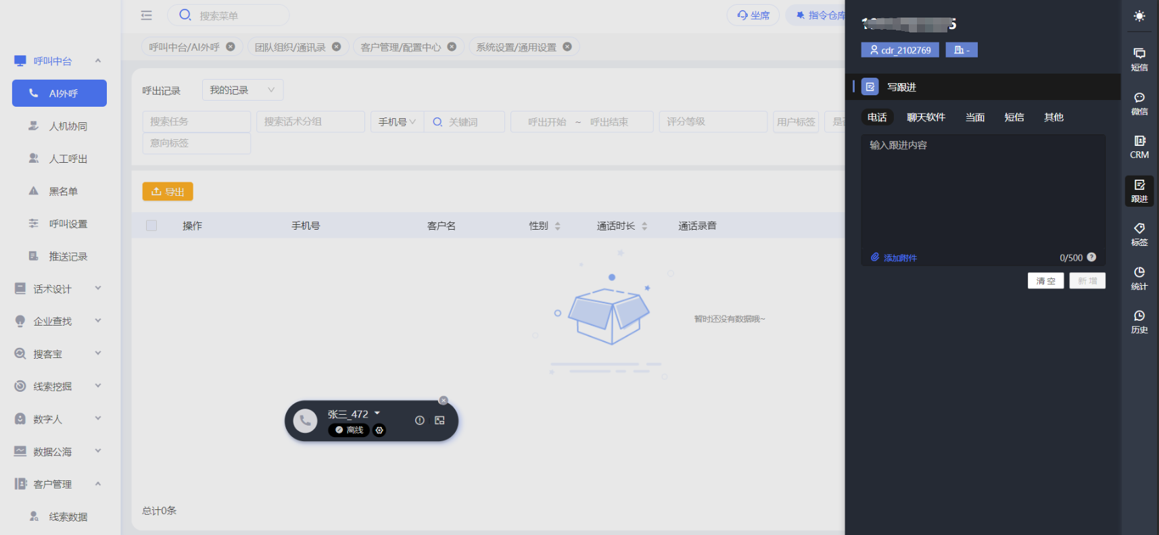The image size is (1159, 535).
Task: Toggle the light/dark theme sun icon
Action: click(1139, 16)
